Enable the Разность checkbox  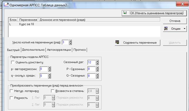point(11,97)
